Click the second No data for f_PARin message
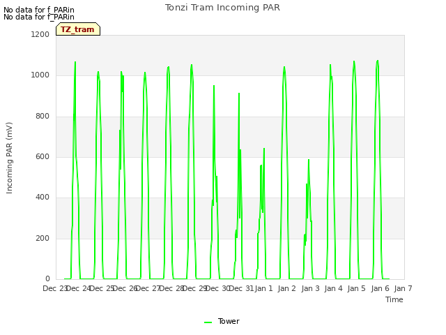Image resolution: width=446 pixels, height=335 pixels. pos(39,17)
